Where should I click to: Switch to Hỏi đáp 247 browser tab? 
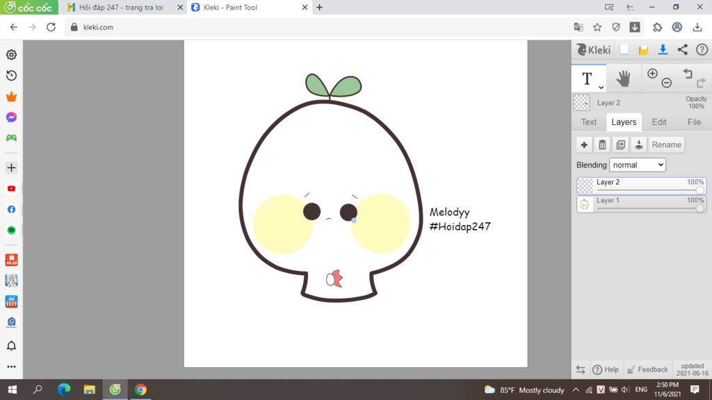pyautogui.click(x=122, y=7)
